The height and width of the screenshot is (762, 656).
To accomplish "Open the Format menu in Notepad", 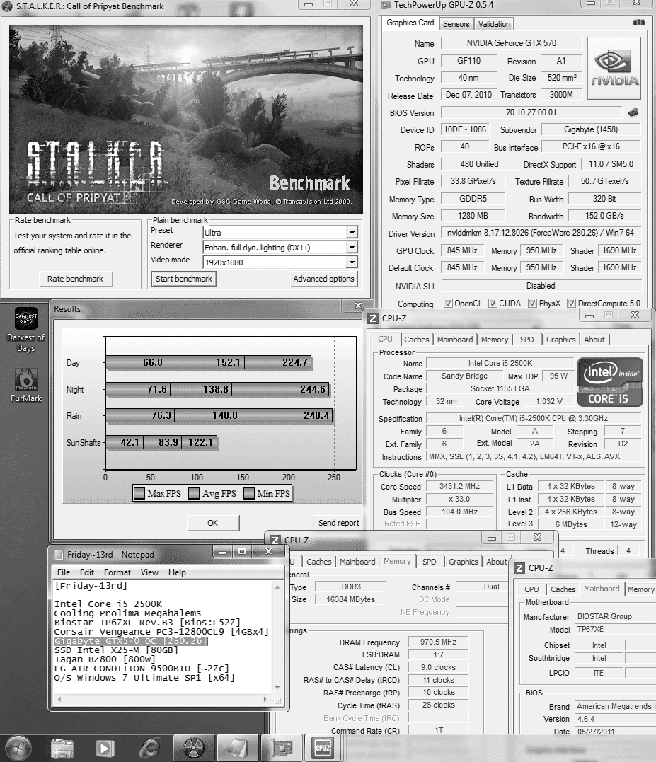I will (117, 572).
